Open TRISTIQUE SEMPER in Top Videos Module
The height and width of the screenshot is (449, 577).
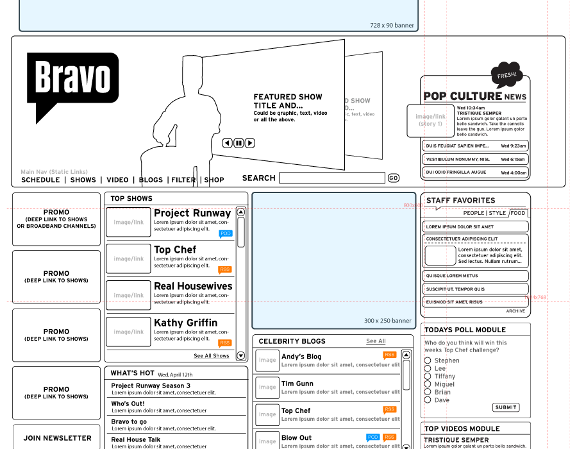coord(456,440)
